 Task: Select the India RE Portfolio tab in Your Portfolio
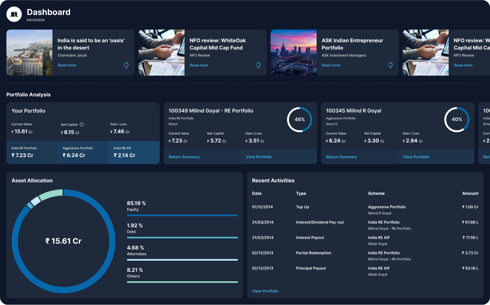(32, 152)
